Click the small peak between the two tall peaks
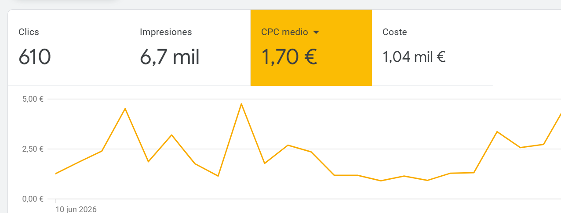This screenshot has height=213, width=561. (171, 135)
